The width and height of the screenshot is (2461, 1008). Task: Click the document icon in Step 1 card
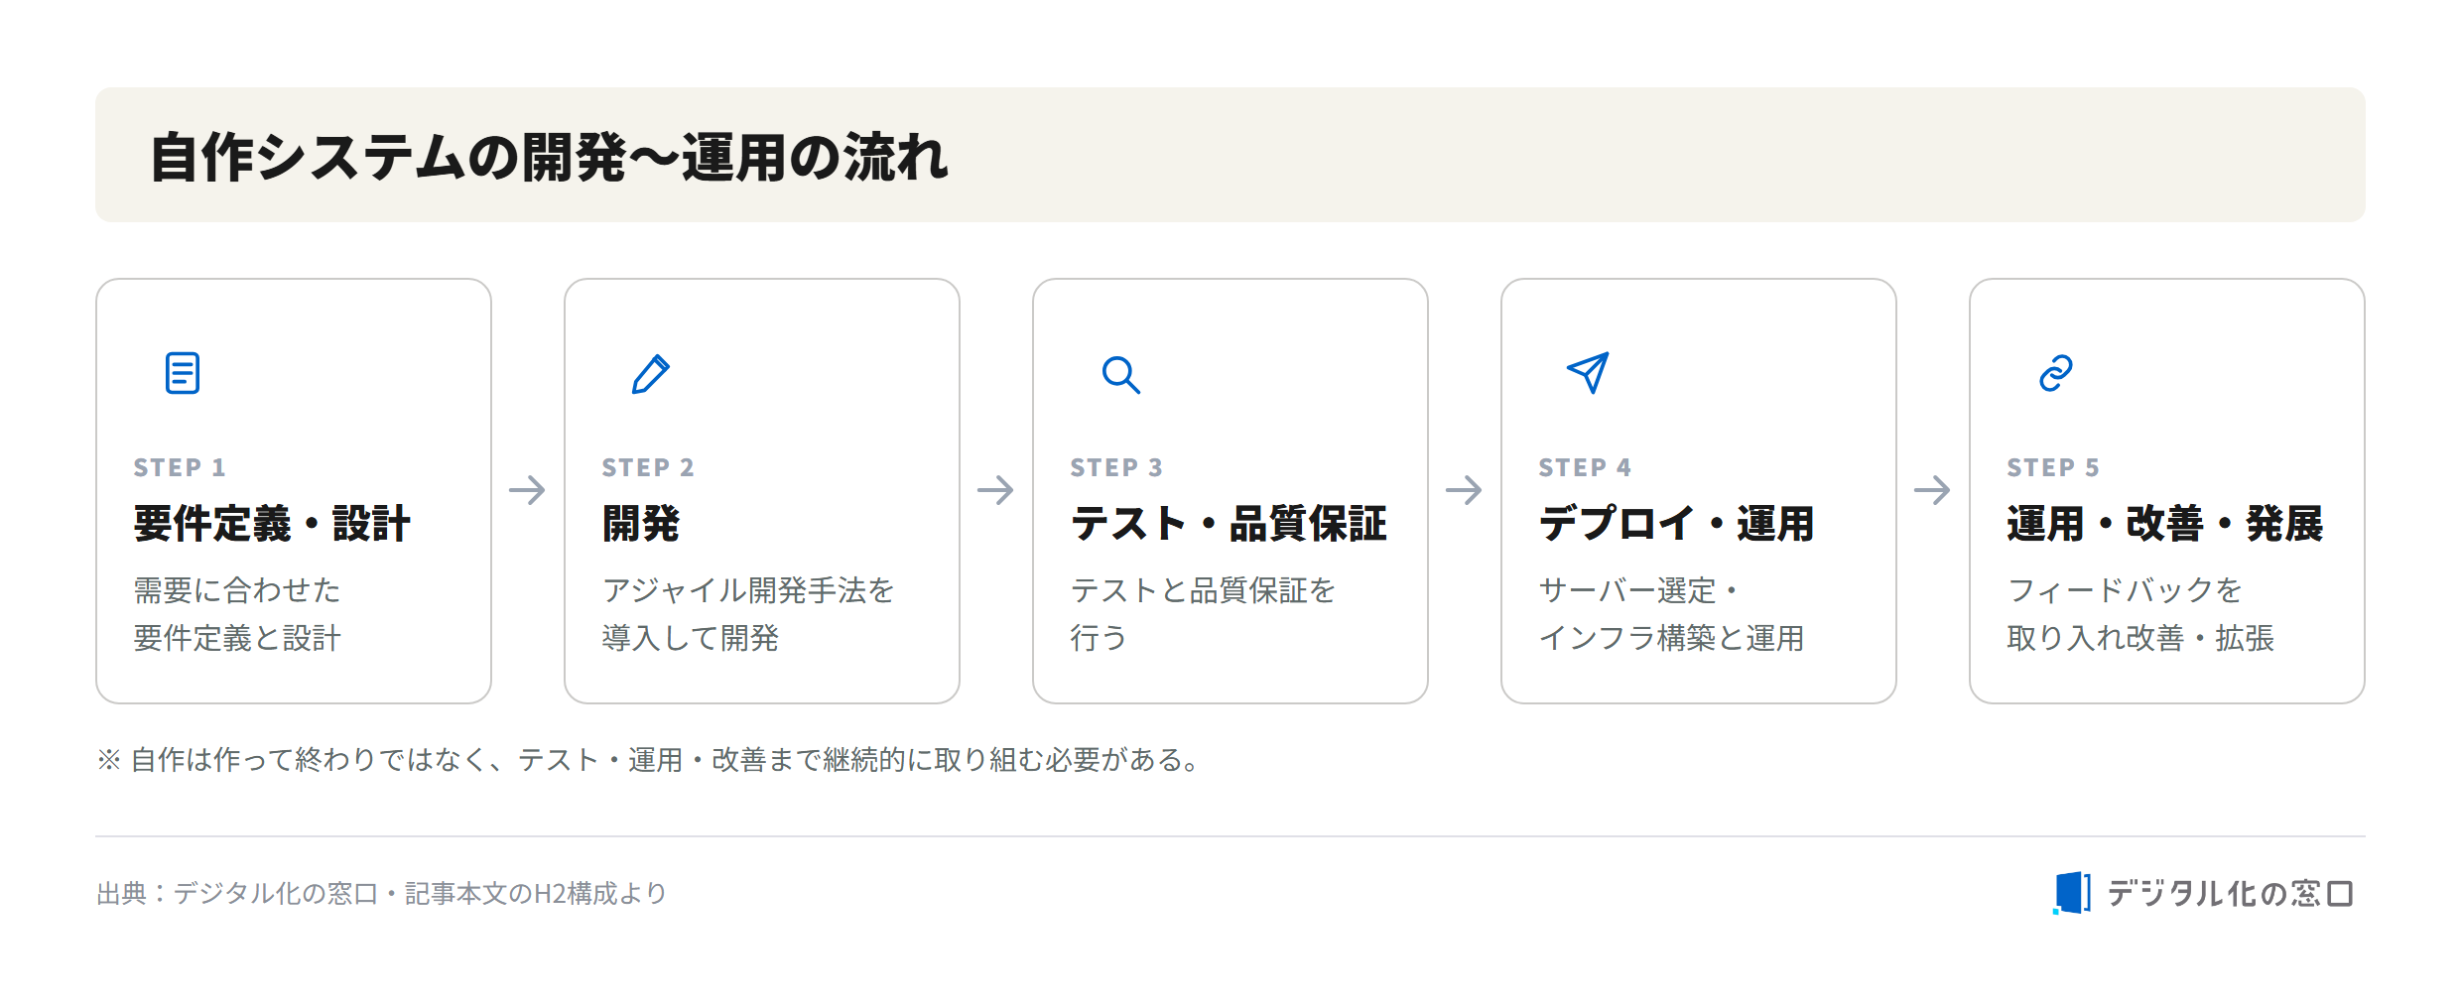pos(183,373)
